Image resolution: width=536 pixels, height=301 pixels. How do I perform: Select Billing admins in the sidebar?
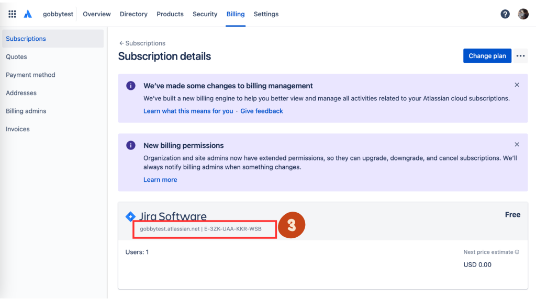(x=26, y=111)
